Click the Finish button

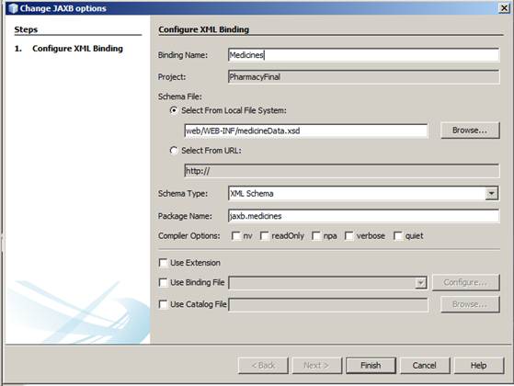pyautogui.click(x=371, y=366)
